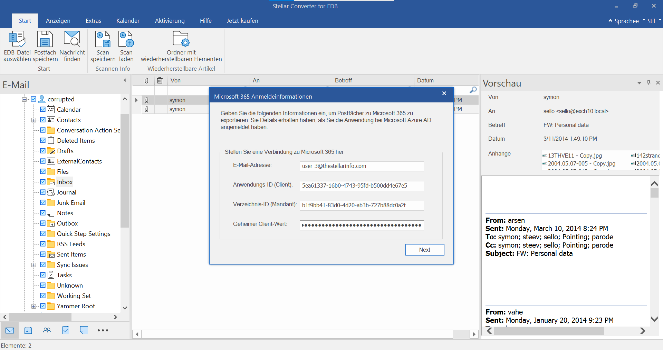Click attachment column header icon
This screenshot has height=350, width=663.
146,80
